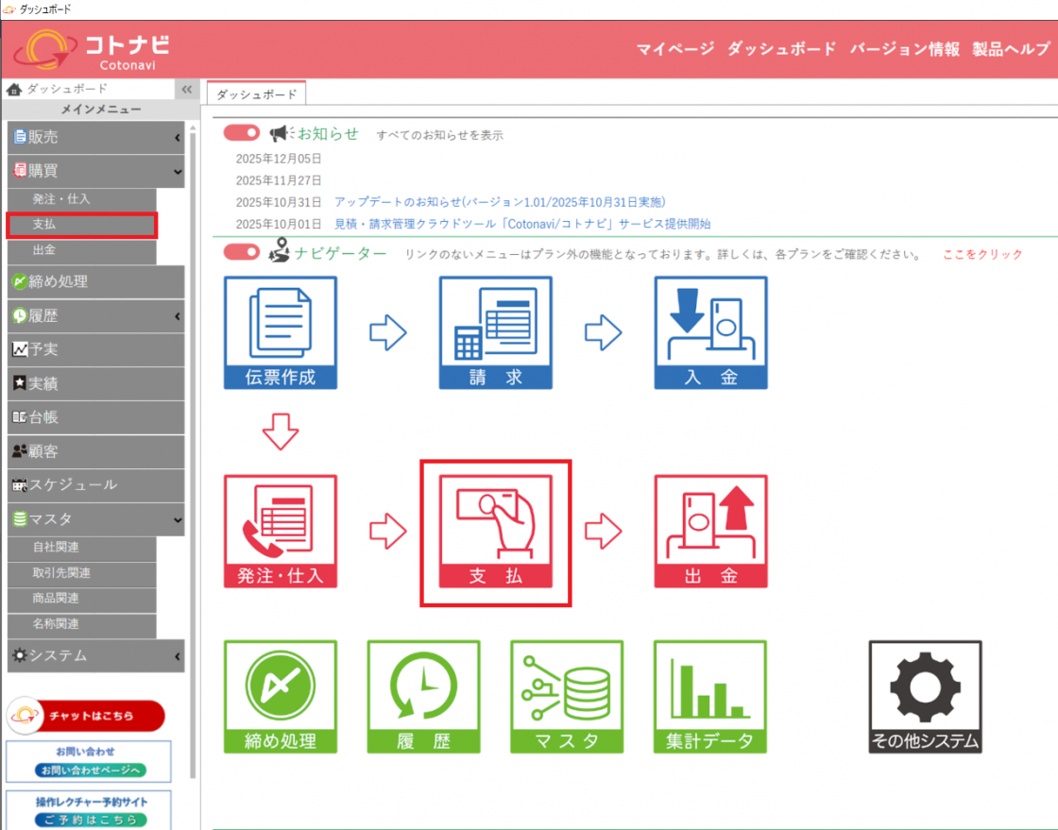Screen dimensions: 1058x830
Task: Click the 履歴 history clock tile
Action: coord(423,697)
